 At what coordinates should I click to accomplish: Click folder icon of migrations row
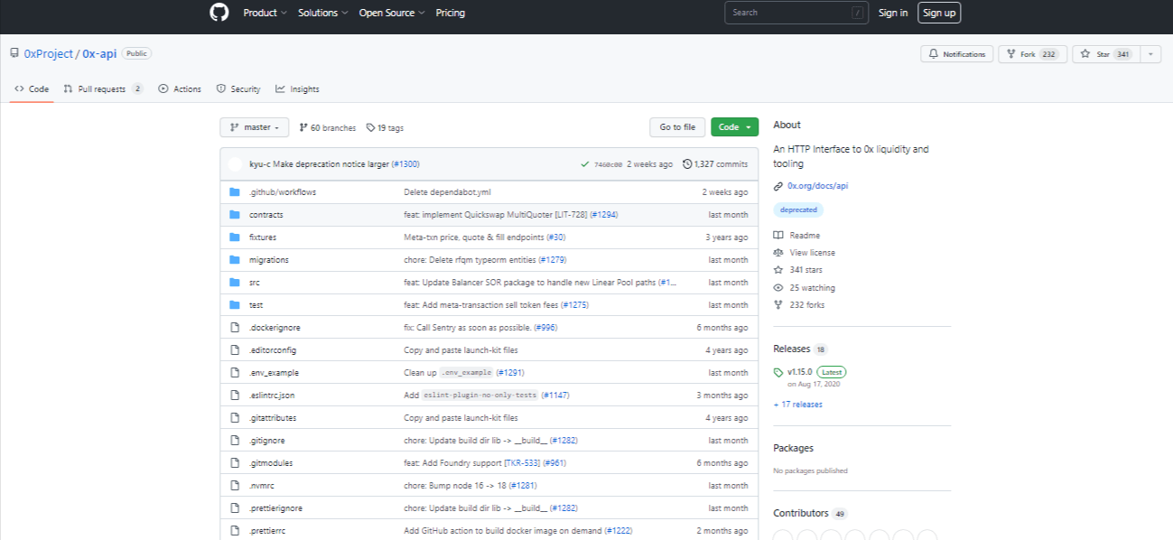(235, 260)
